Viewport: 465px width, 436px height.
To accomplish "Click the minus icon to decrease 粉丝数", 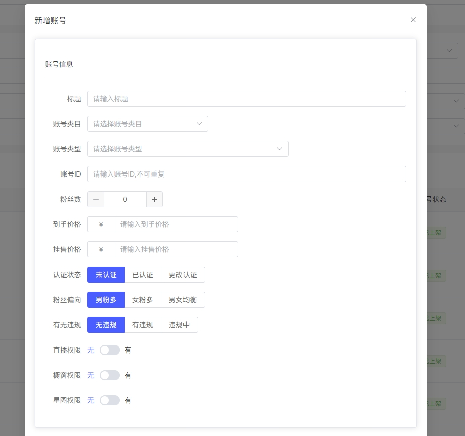I will pos(96,199).
